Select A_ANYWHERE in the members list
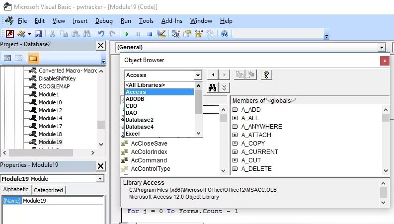 point(261,127)
